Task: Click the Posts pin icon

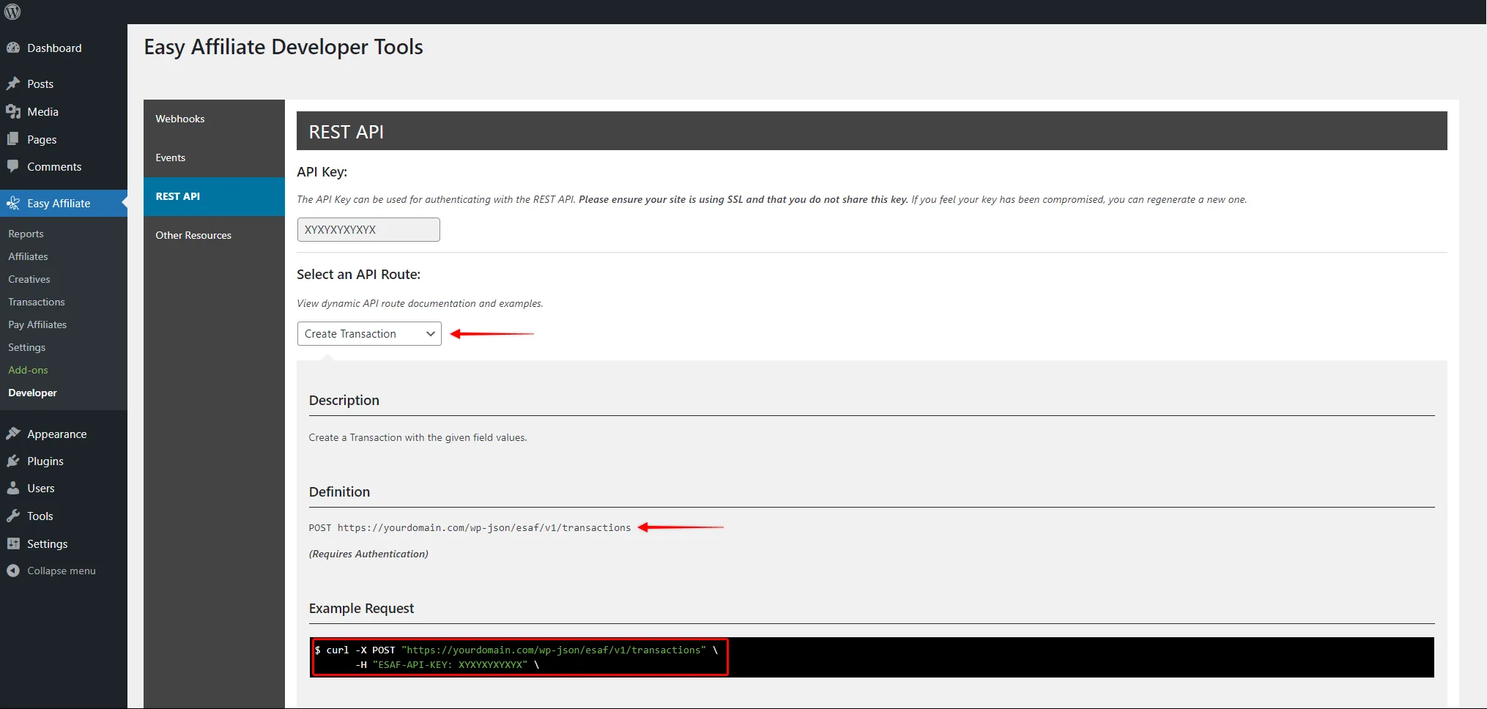Action: pyautogui.click(x=13, y=83)
